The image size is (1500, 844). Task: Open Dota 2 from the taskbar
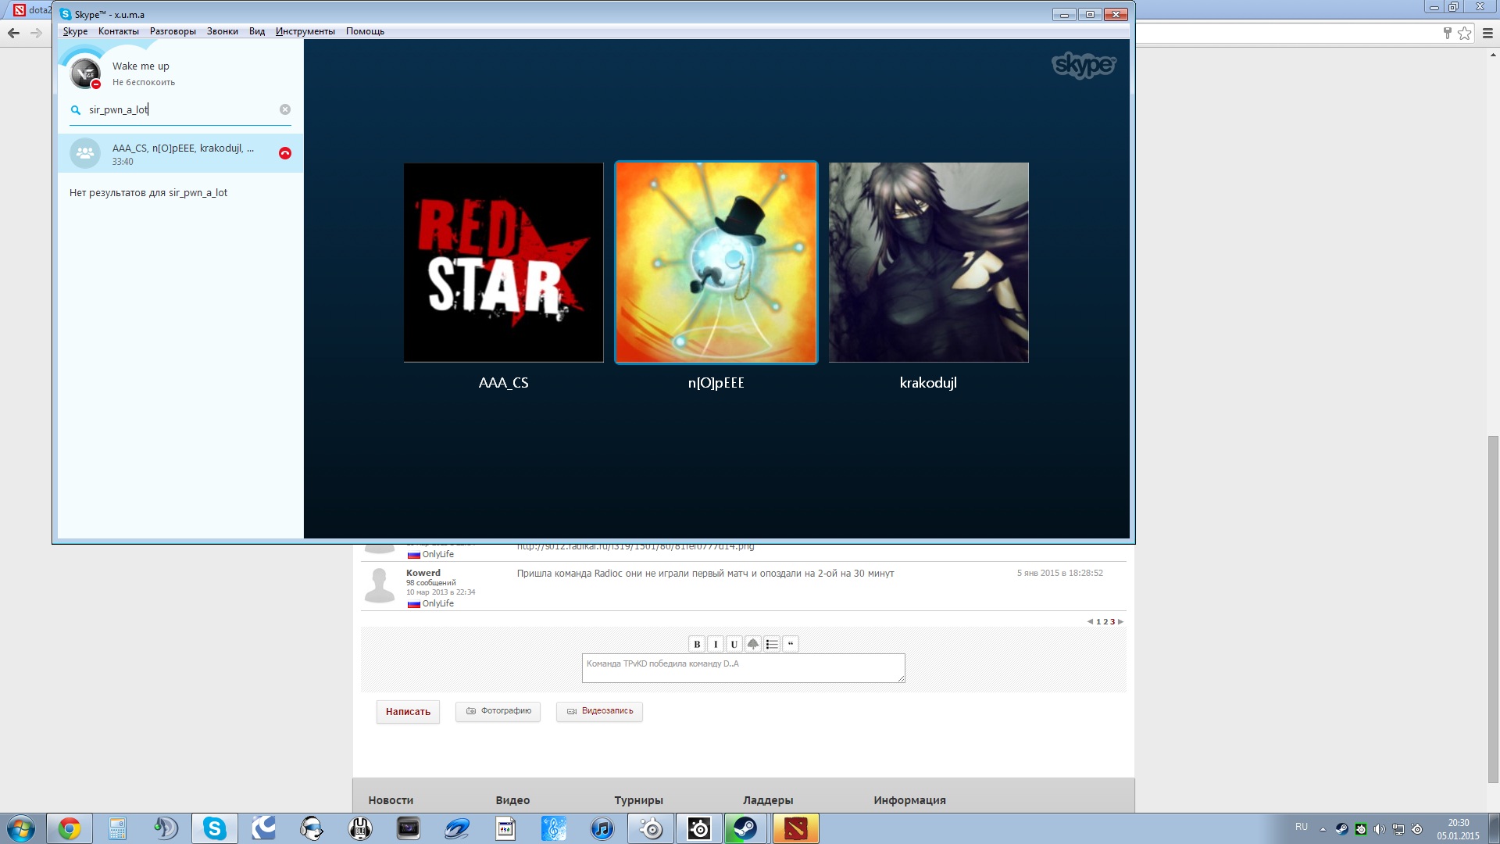click(795, 828)
